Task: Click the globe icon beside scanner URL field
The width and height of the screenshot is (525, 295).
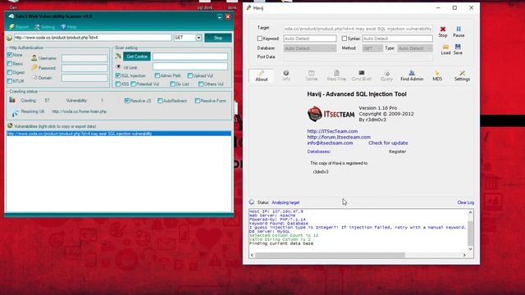Action: pyautogui.click(x=9, y=38)
